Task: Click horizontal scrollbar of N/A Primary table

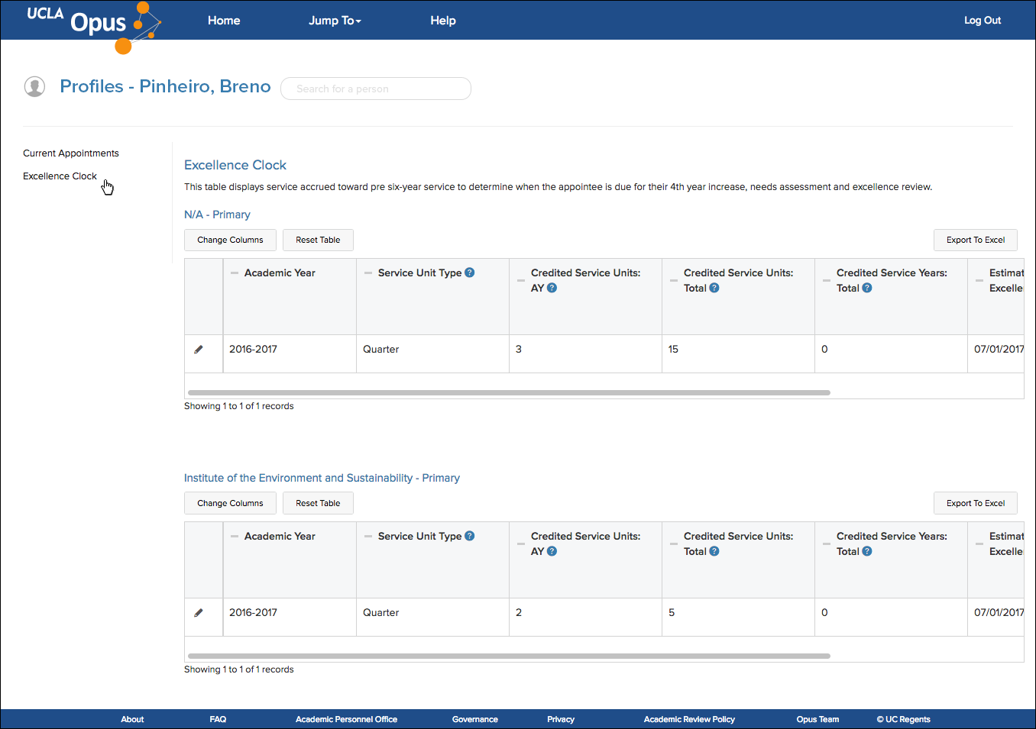Action: [509, 392]
